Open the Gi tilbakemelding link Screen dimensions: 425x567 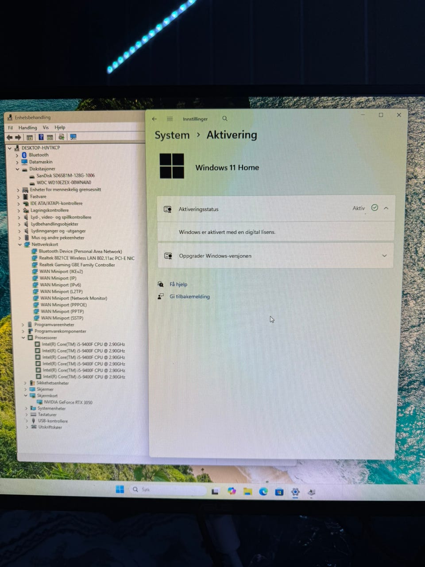tap(189, 297)
